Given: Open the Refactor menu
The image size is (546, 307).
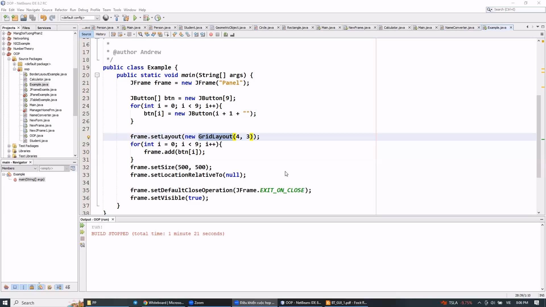Looking at the screenshot, I should tap(61, 10).
